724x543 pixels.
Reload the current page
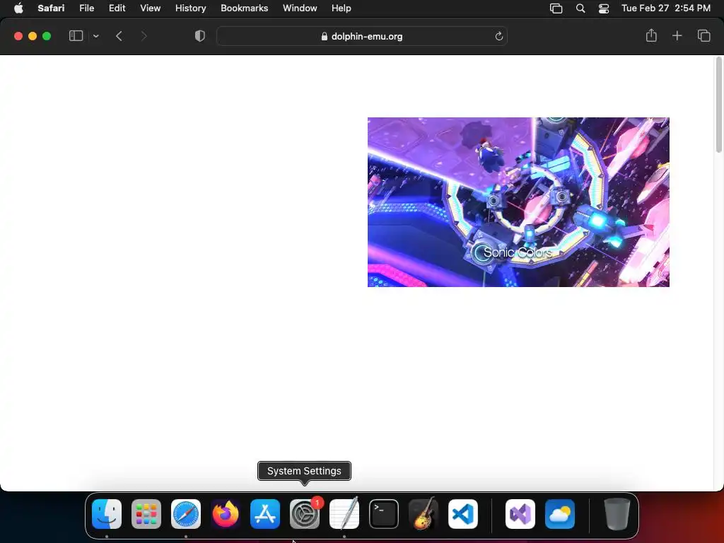click(x=498, y=36)
